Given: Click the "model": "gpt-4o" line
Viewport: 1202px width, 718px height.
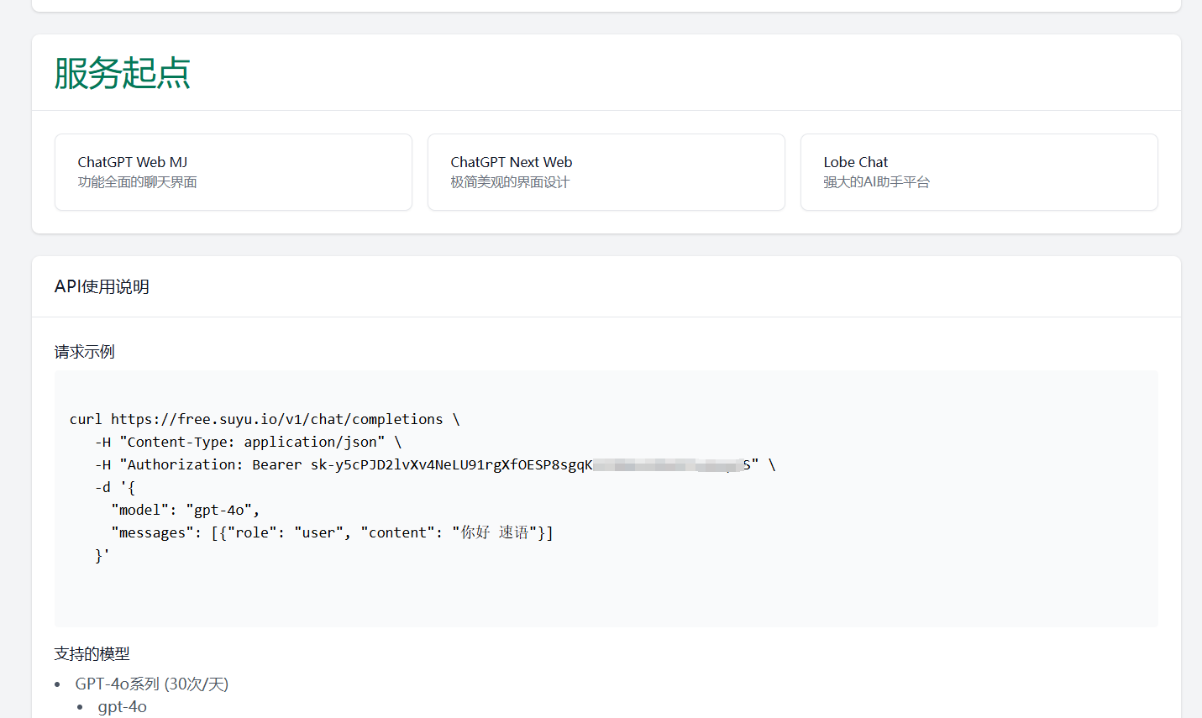Looking at the screenshot, I should pos(186,510).
